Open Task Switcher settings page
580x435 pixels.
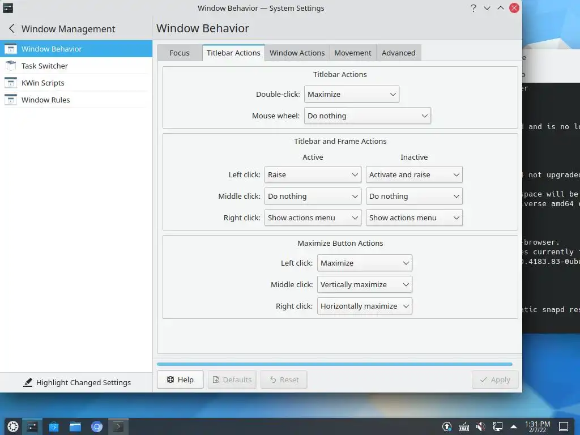click(x=76, y=66)
